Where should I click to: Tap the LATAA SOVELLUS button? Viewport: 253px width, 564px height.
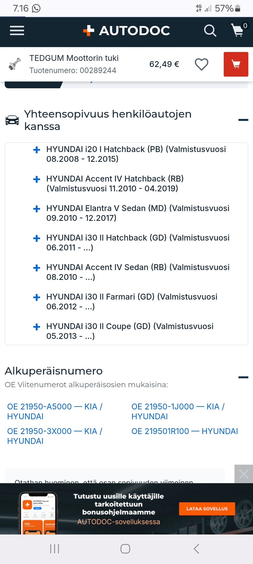[x=207, y=509]
